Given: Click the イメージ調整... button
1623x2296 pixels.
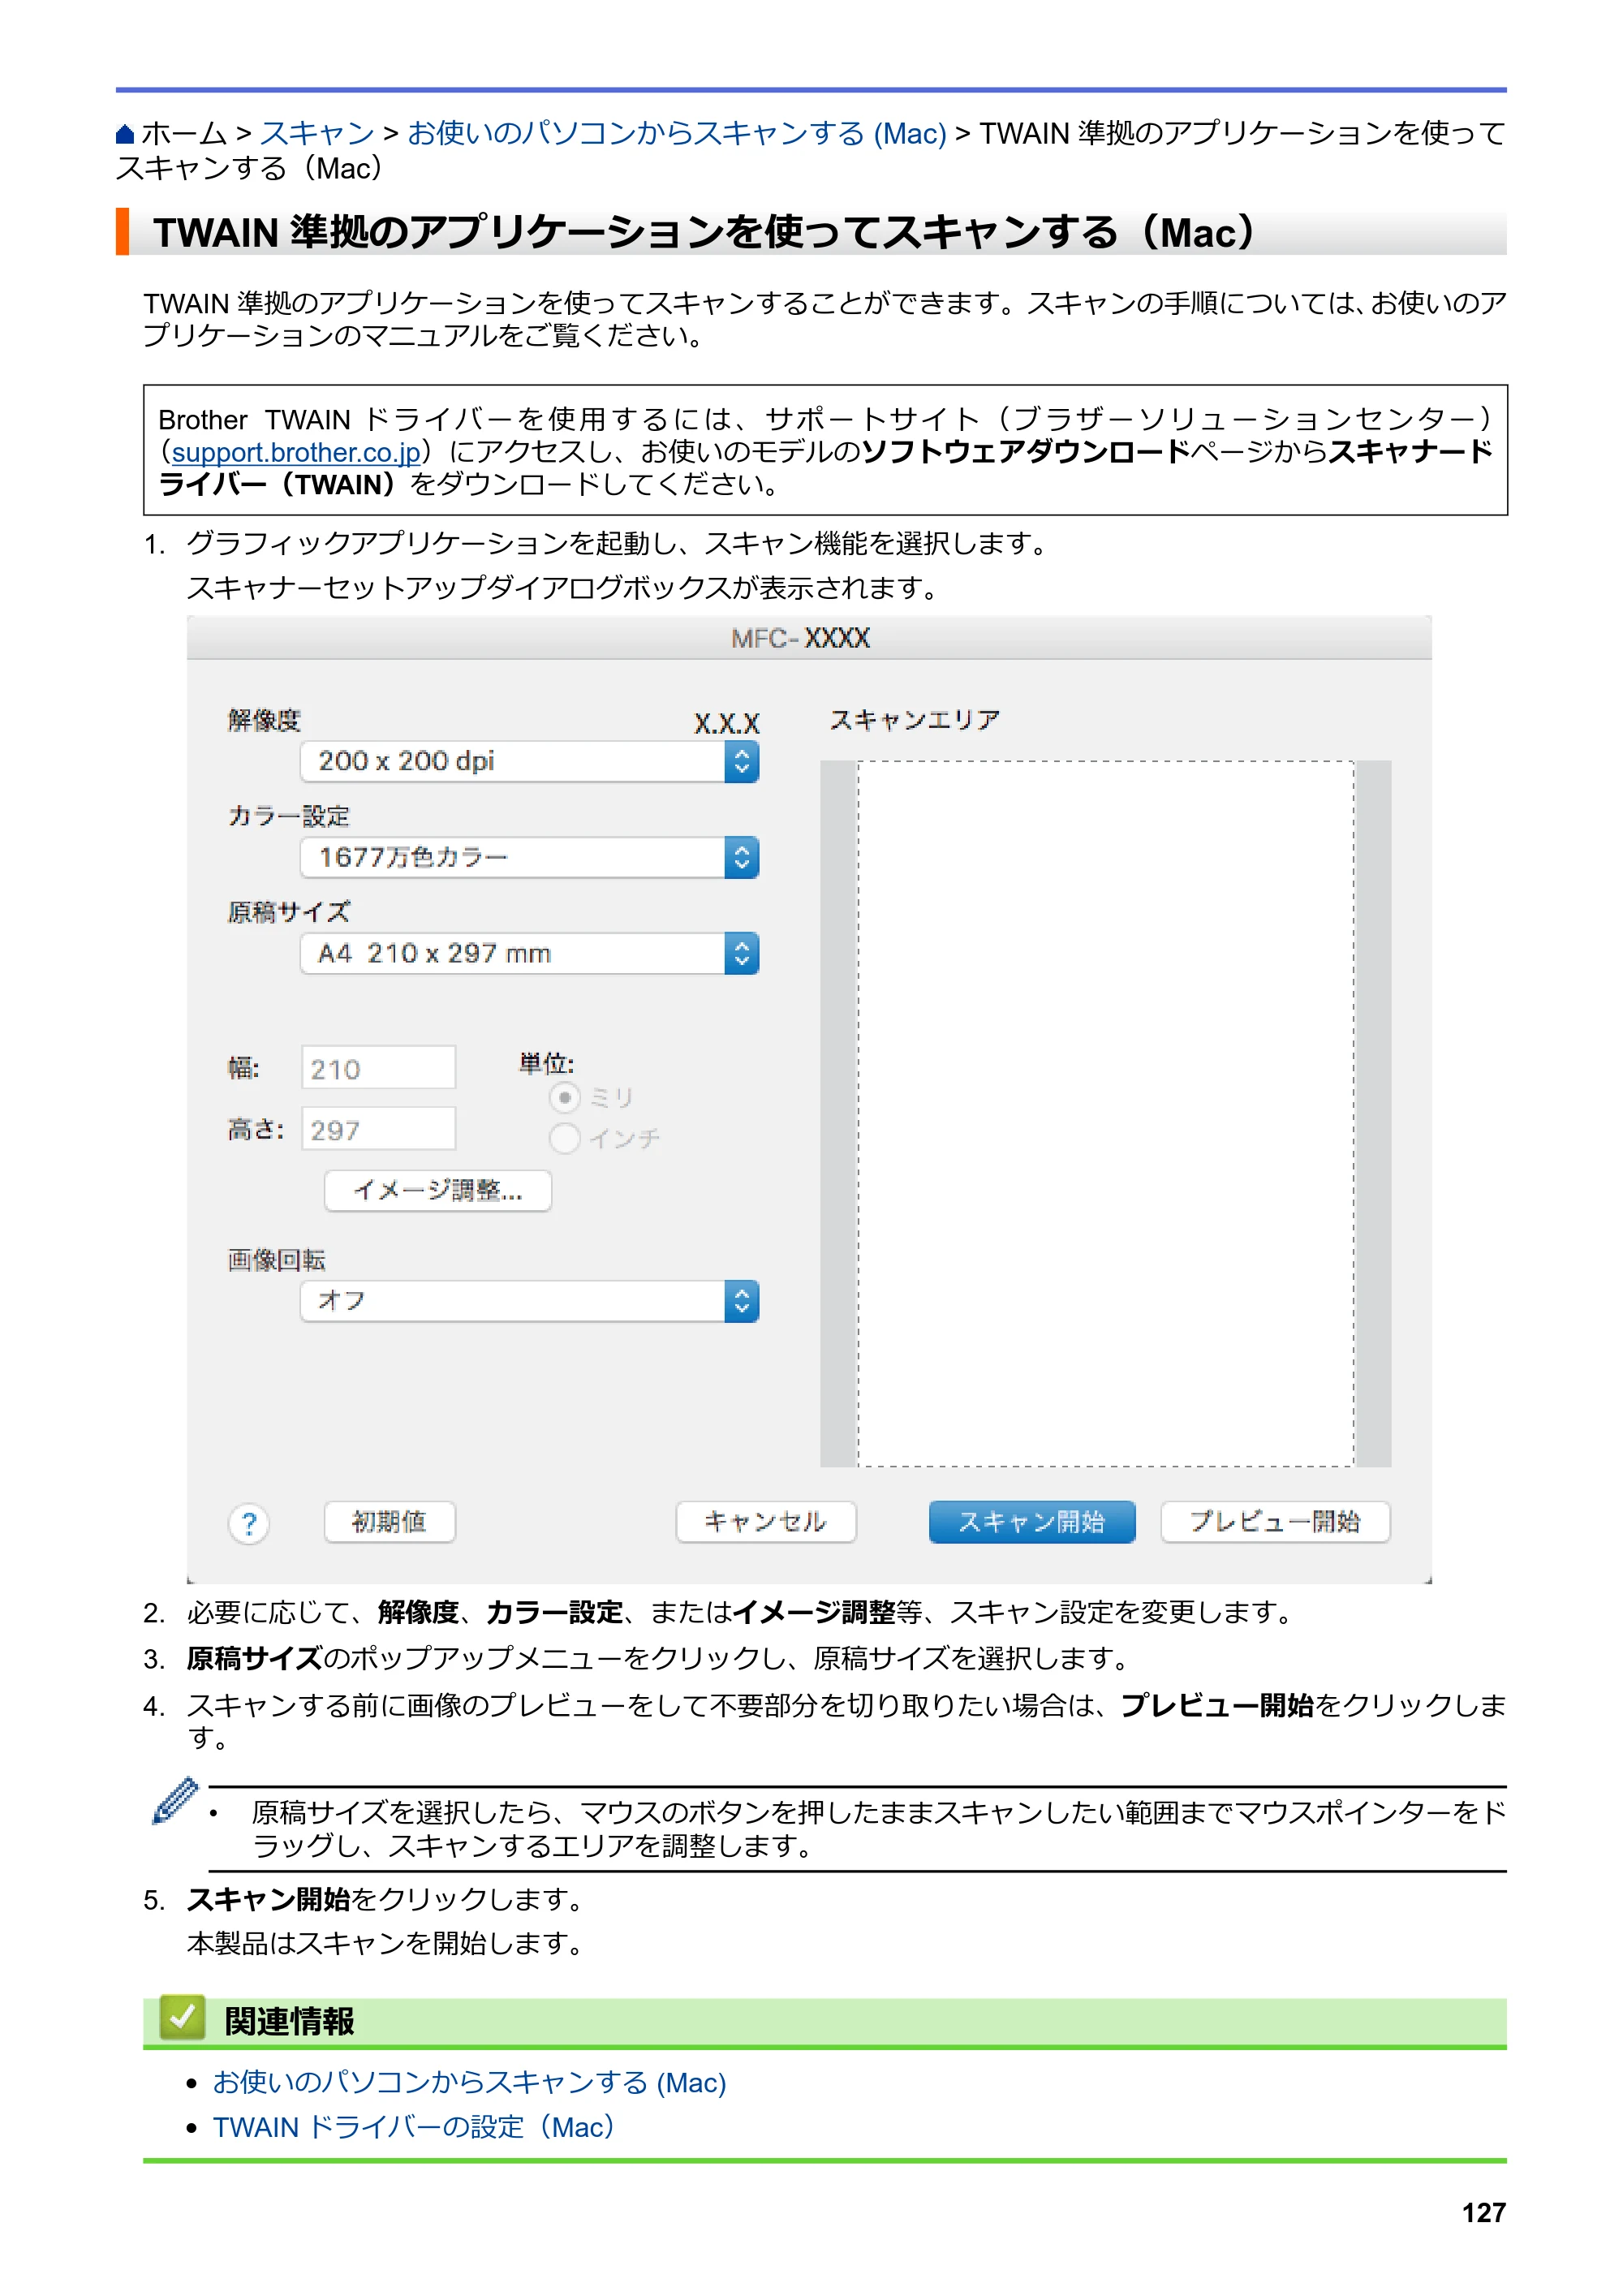Looking at the screenshot, I should pos(438,1191).
